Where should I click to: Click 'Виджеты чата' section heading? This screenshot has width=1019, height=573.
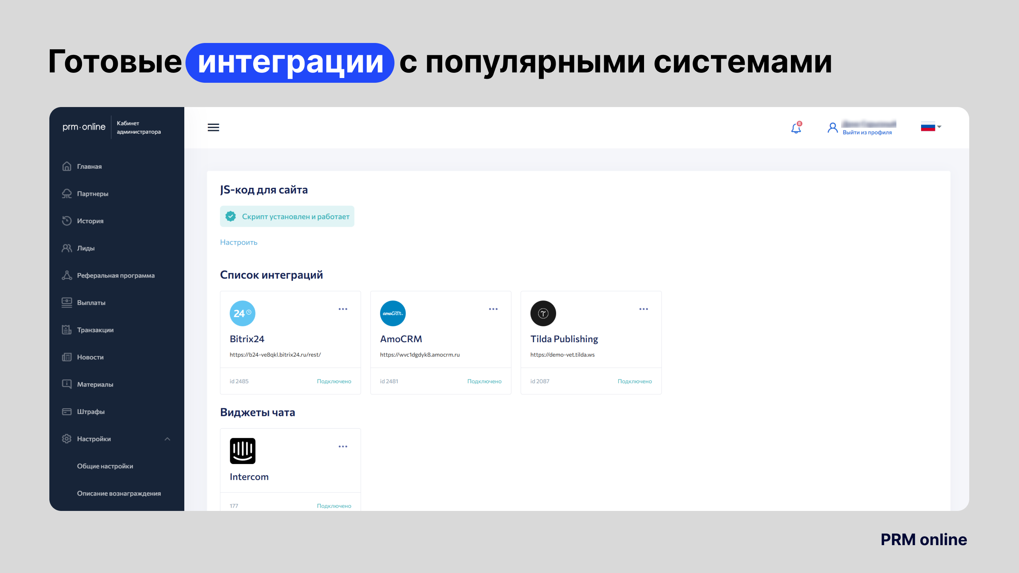258,412
